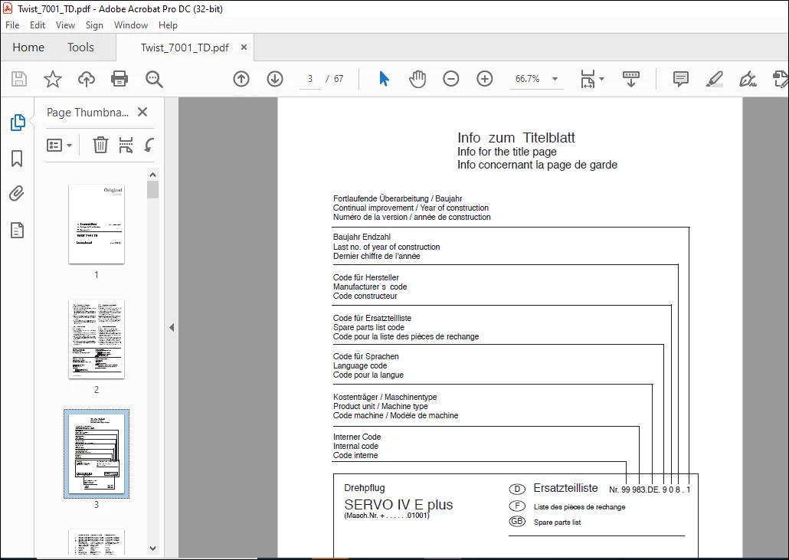Open the Attachments paperclip panel

point(17,194)
